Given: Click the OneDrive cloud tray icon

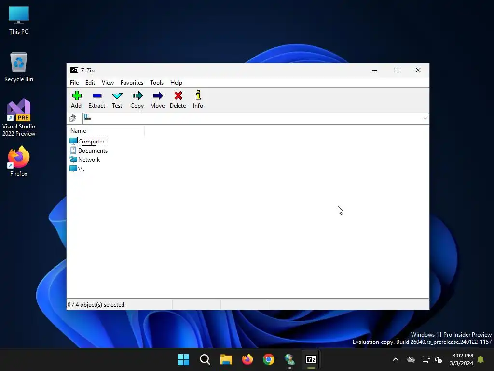Looking at the screenshot, I should pos(411,359).
